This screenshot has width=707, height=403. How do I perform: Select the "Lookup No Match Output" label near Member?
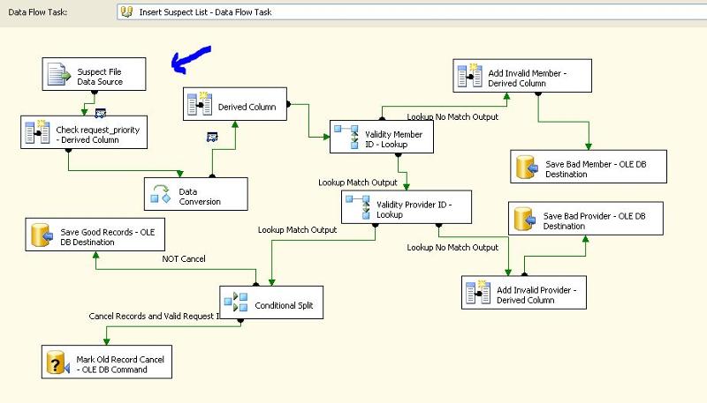(452, 116)
